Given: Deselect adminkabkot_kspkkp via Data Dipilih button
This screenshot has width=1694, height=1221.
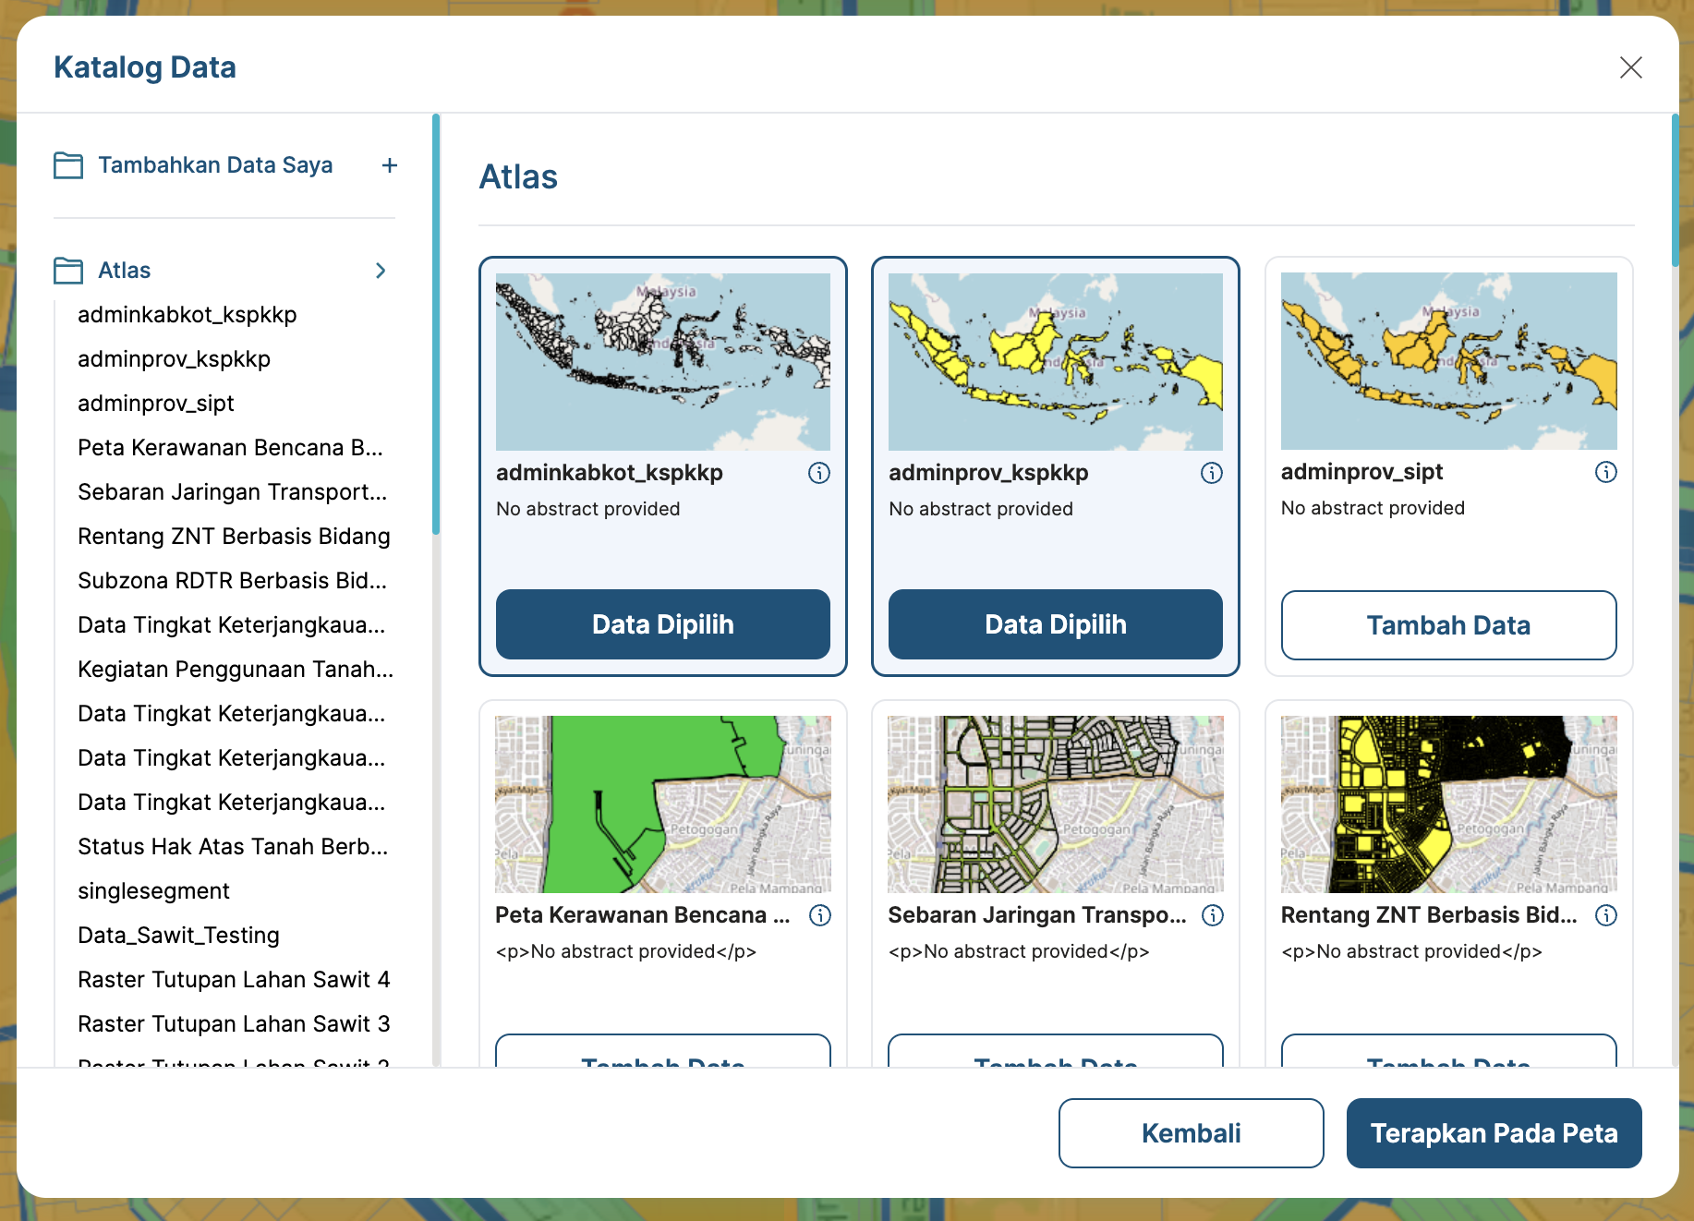Looking at the screenshot, I should pyautogui.click(x=663, y=624).
